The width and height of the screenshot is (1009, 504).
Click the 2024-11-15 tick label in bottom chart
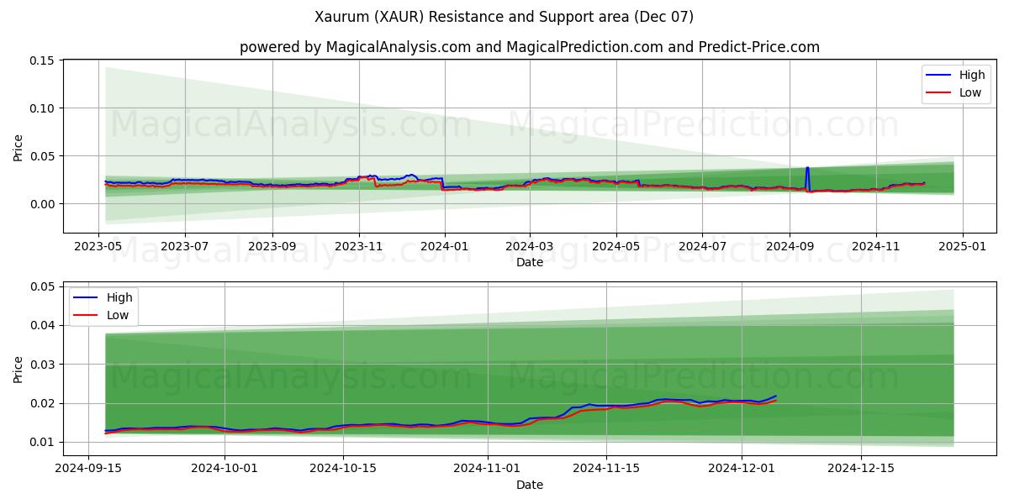[x=605, y=470]
